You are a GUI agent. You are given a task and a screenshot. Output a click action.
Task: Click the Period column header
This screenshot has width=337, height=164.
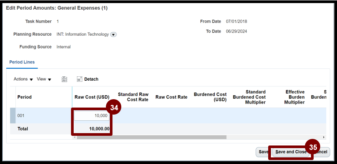click(x=25, y=97)
